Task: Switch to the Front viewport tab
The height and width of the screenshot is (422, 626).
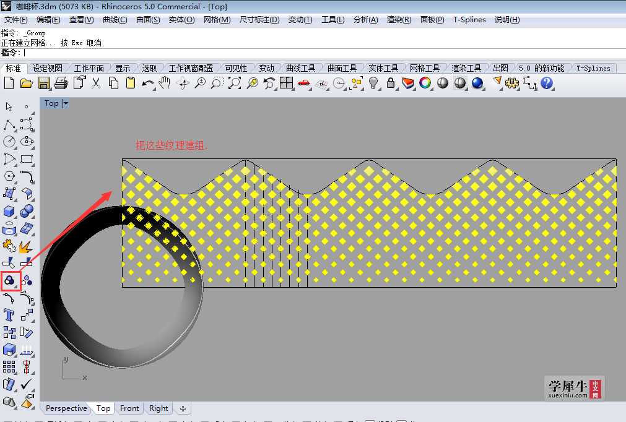Action: click(x=129, y=408)
